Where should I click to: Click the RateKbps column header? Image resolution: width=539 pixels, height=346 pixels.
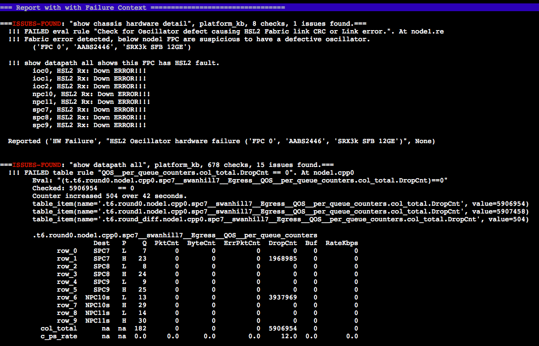[341, 243]
